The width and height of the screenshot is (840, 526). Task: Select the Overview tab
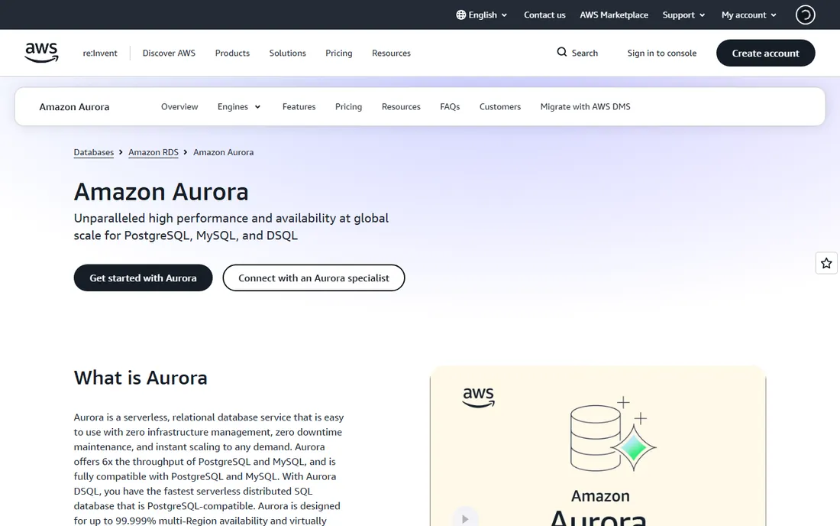pyautogui.click(x=179, y=107)
